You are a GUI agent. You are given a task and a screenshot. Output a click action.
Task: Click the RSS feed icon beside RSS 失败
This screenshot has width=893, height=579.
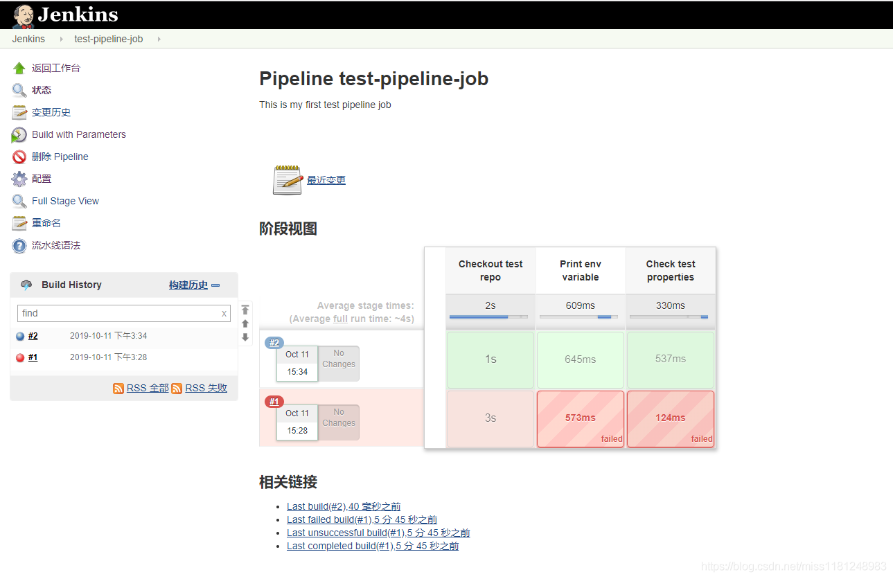point(177,389)
